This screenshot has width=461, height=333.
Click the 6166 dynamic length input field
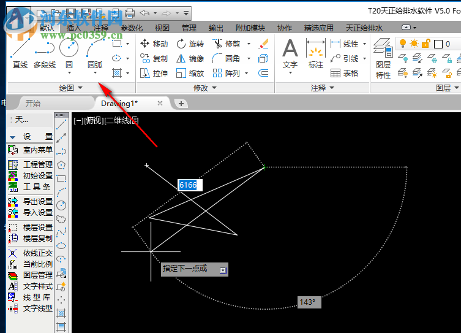coord(190,185)
